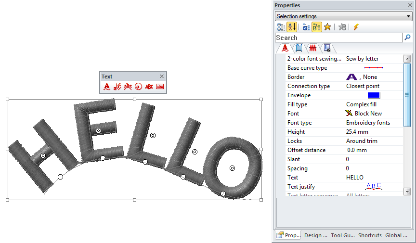This screenshot has height=243, width=416.
Task: Click the Font value Block New
Action: coord(374,114)
